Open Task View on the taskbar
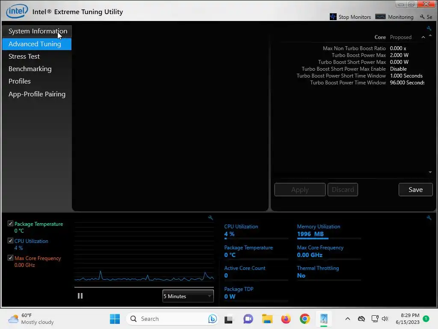Image resolution: width=438 pixels, height=329 pixels. pyautogui.click(x=228, y=319)
